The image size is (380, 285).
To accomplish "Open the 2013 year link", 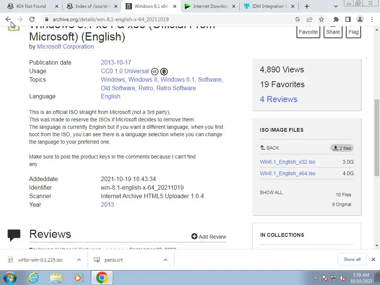I will pyautogui.click(x=107, y=204).
